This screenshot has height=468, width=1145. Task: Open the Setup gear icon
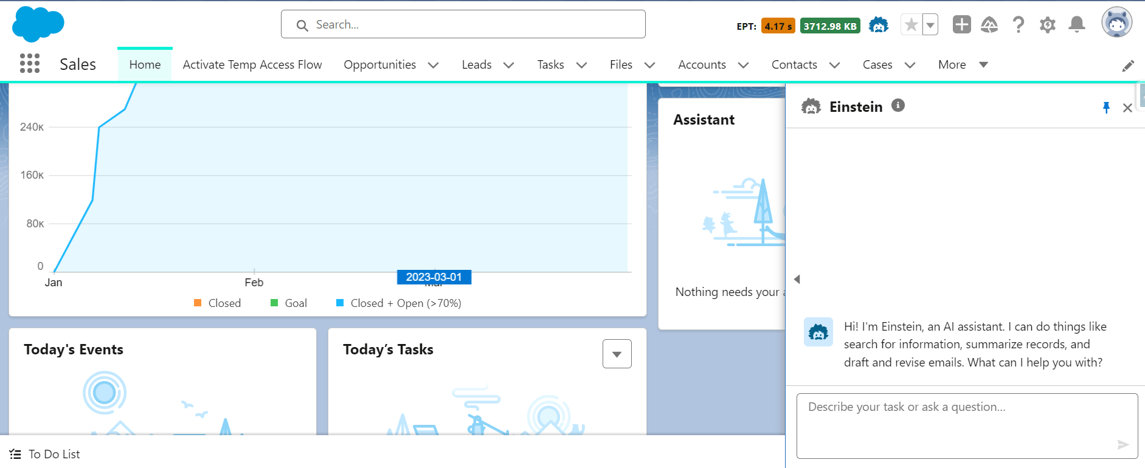(1047, 25)
